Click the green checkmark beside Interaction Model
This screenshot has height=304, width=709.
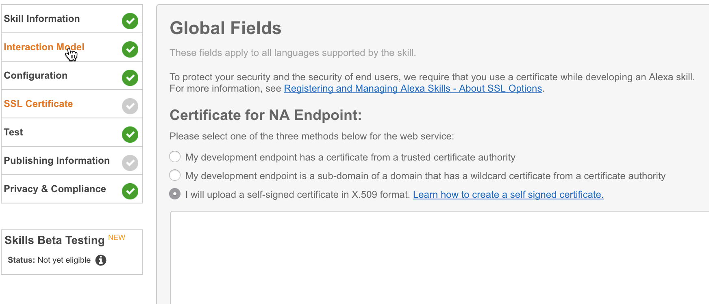click(x=130, y=49)
